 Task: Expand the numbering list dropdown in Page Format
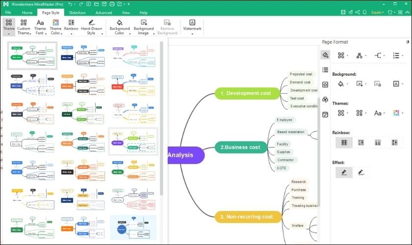398,55
